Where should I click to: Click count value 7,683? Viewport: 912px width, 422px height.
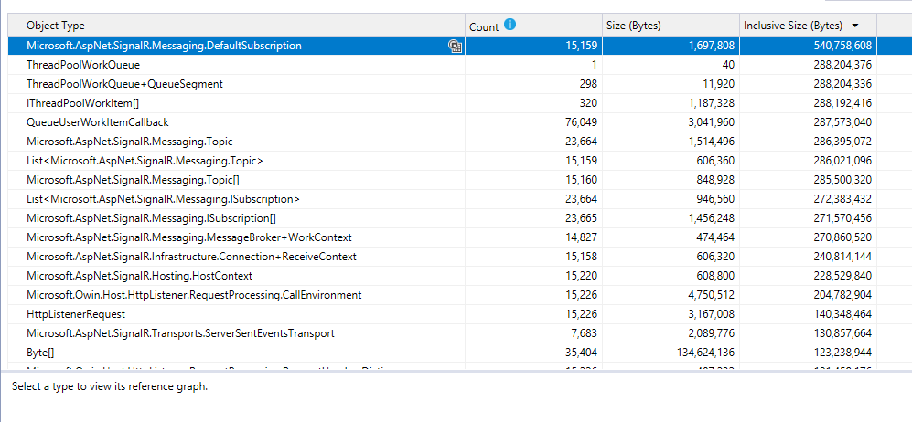[x=584, y=333]
